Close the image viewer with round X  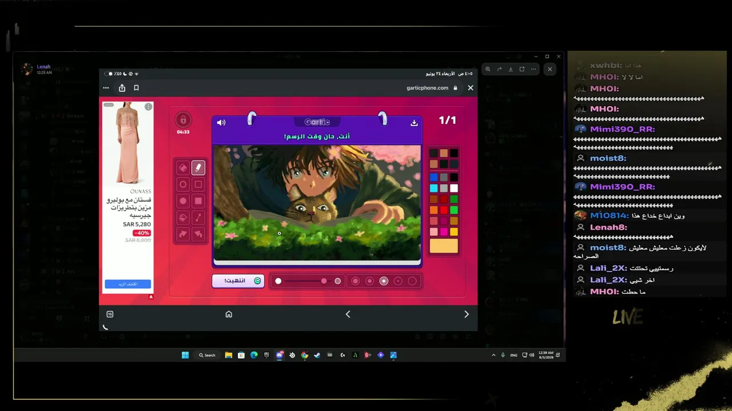[x=550, y=69]
